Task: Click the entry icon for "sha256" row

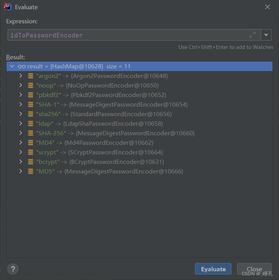Action: click(x=31, y=114)
